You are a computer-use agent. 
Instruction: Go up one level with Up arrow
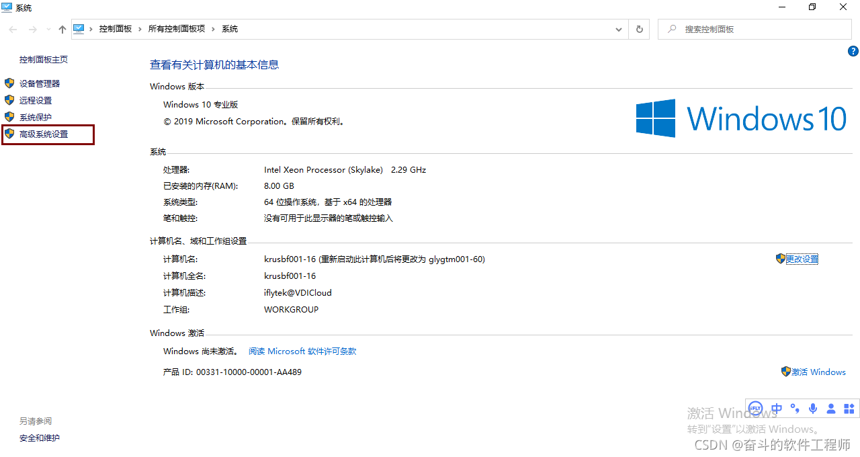(62, 29)
